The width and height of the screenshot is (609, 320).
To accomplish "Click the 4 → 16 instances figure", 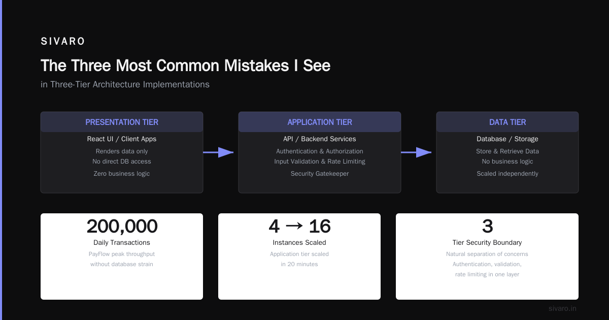I will (299, 226).
